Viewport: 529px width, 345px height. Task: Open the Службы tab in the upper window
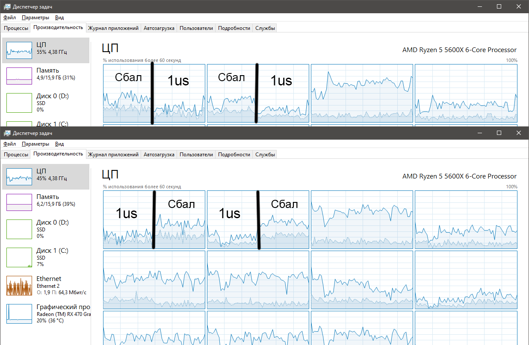tap(265, 28)
